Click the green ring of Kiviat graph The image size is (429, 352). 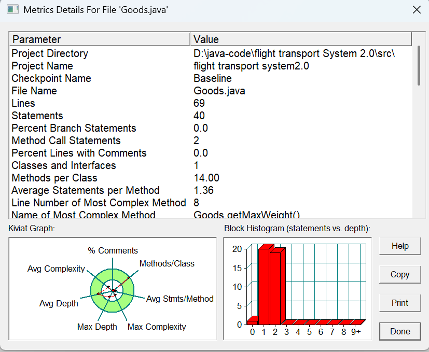(112, 306)
